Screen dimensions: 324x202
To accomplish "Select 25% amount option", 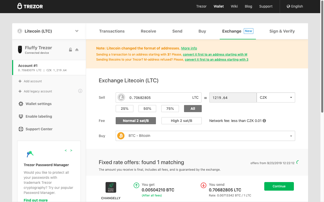I will pyautogui.click(x=125, y=109).
